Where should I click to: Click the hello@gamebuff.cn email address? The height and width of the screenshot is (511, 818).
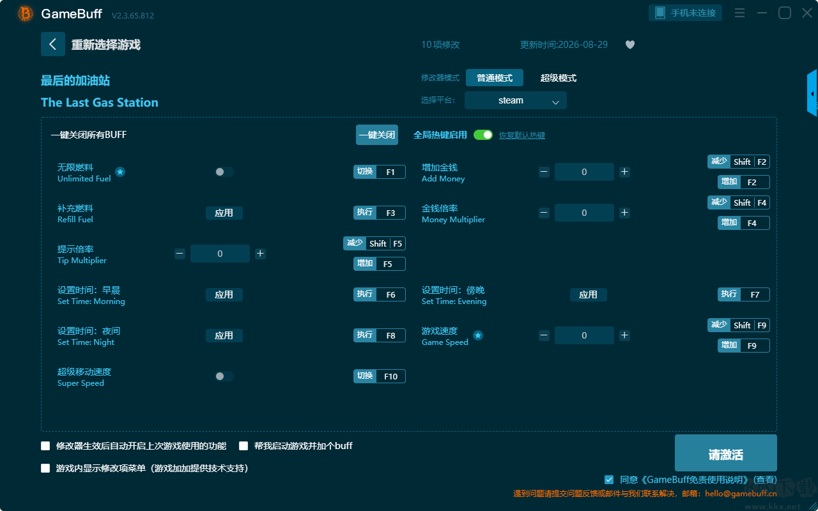pyautogui.click(x=741, y=494)
